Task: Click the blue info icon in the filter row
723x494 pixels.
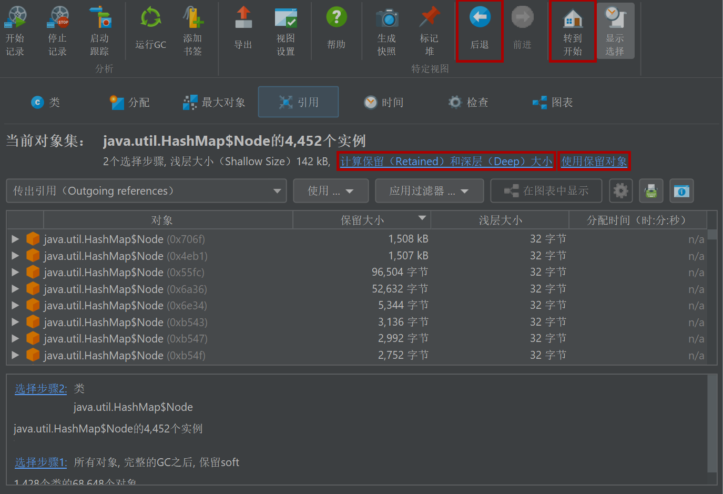Action: click(682, 190)
